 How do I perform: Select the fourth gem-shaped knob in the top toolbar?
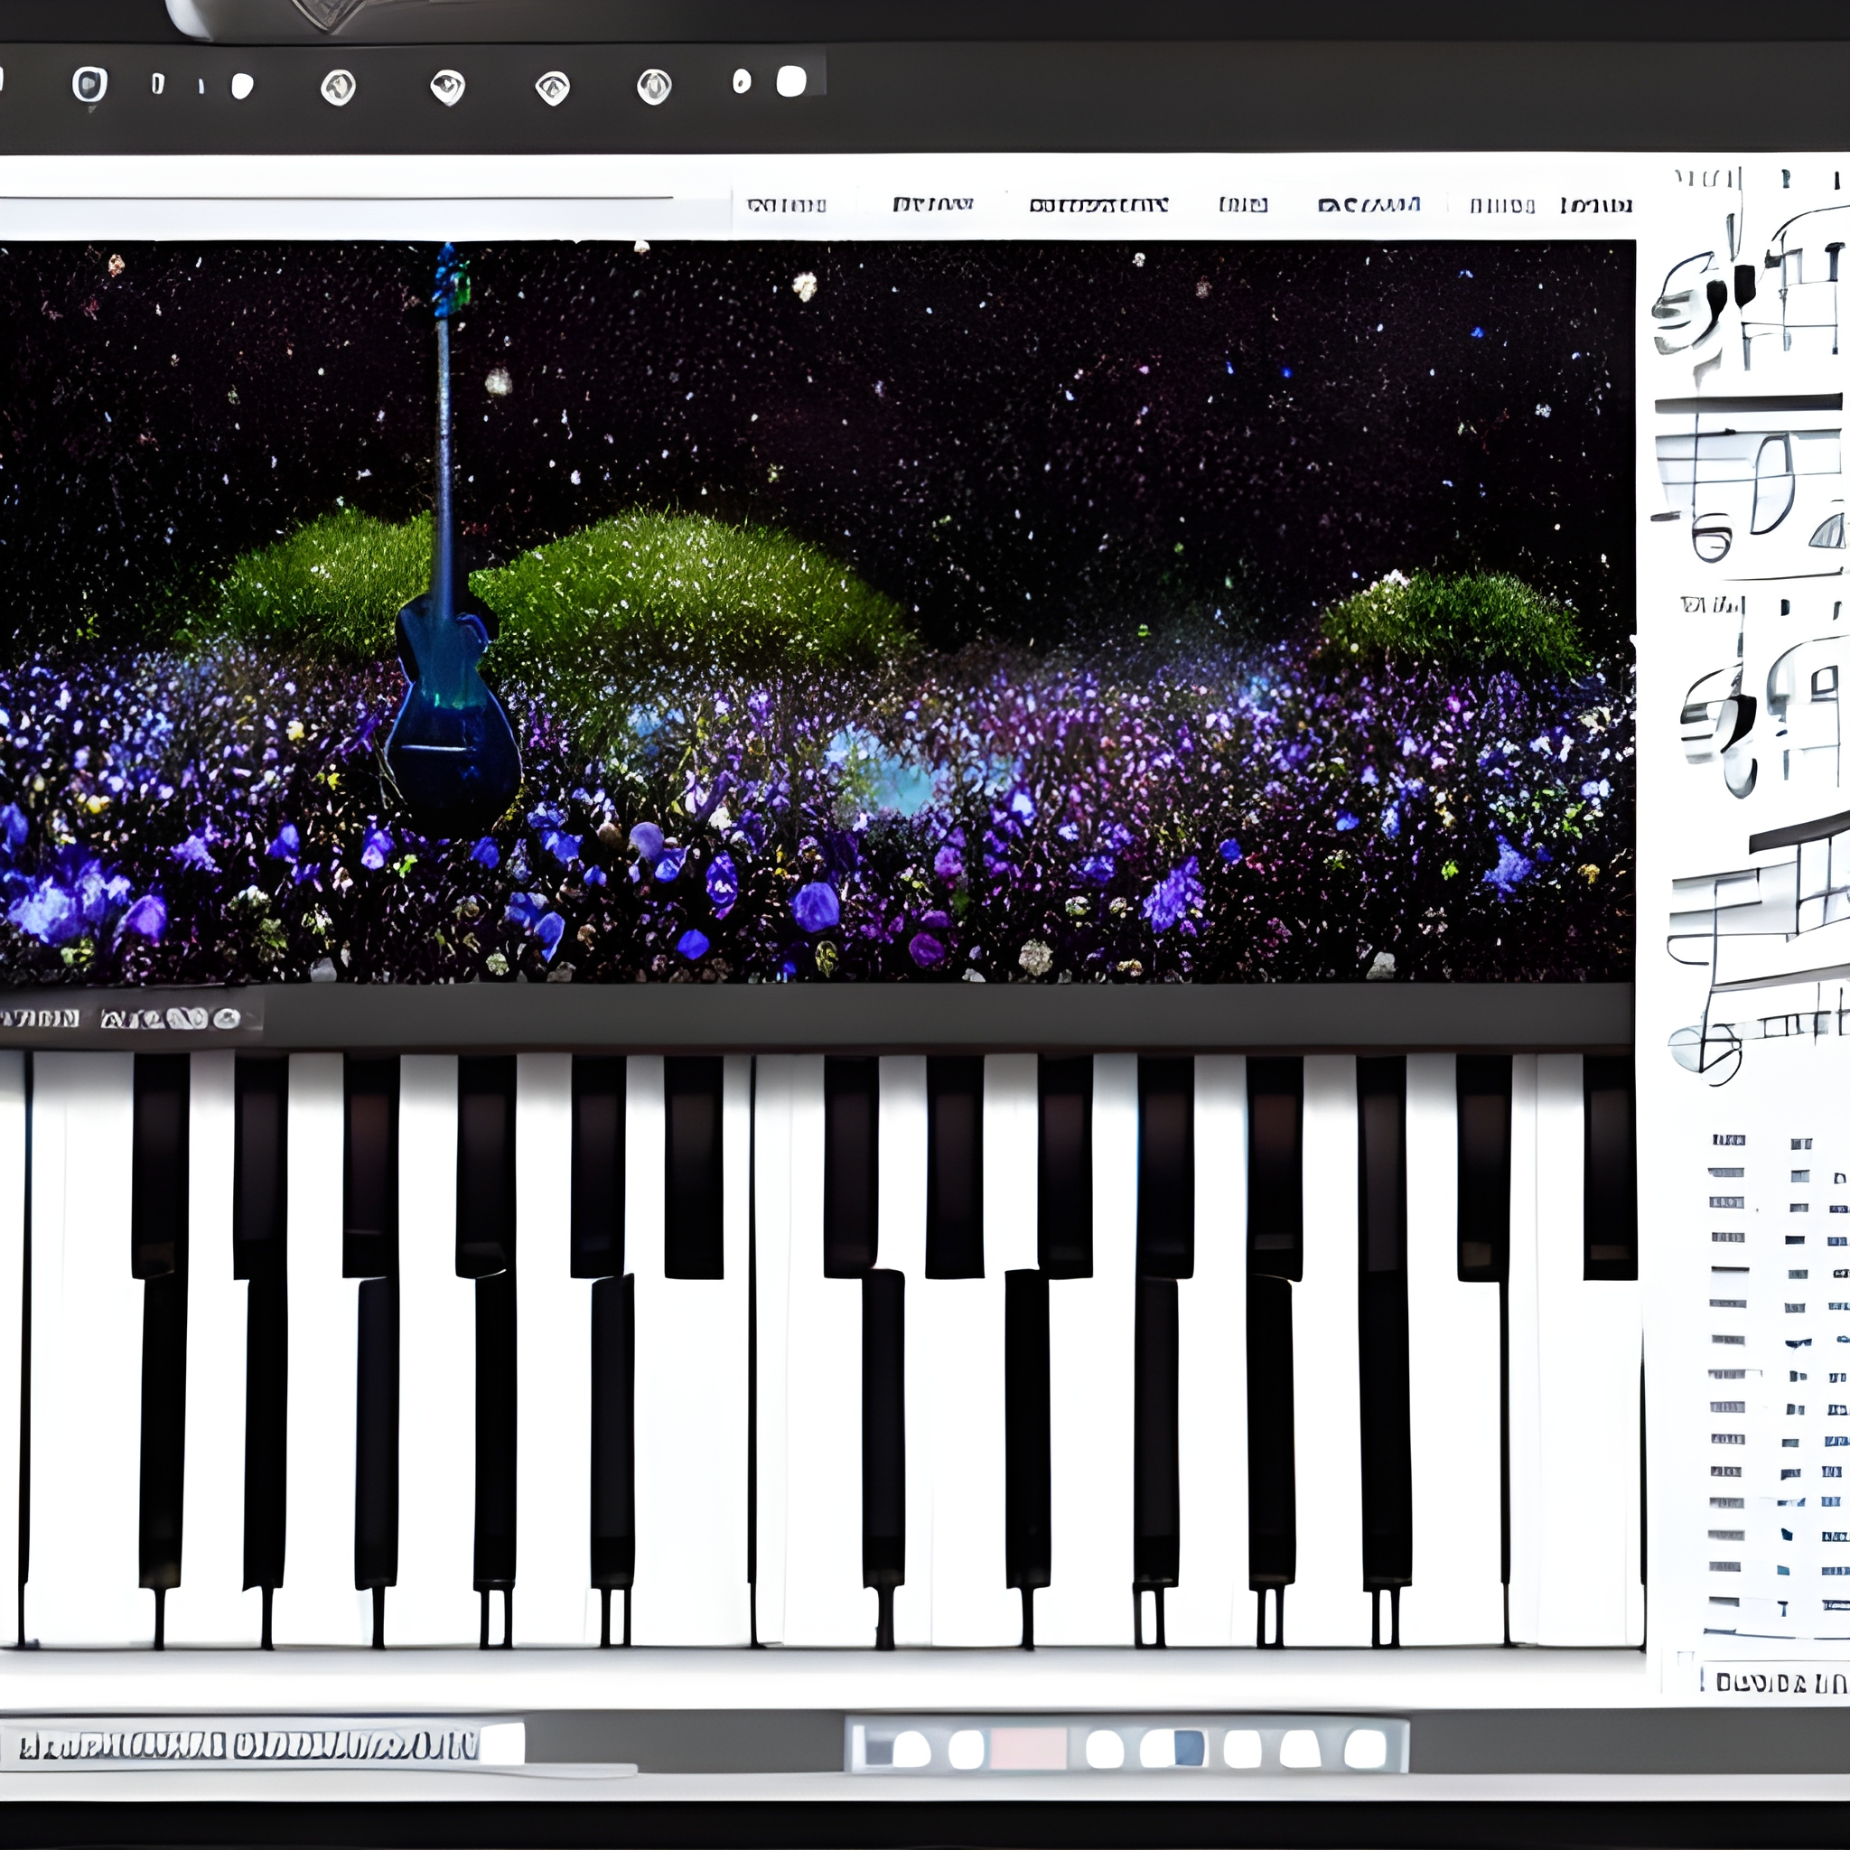coord(654,86)
